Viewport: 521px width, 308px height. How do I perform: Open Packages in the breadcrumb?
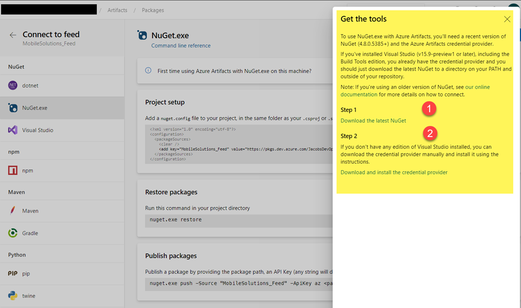click(x=153, y=10)
